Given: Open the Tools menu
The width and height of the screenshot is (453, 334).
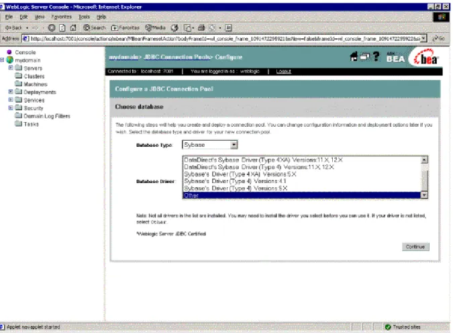Looking at the screenshot, I should coord(84,17).
